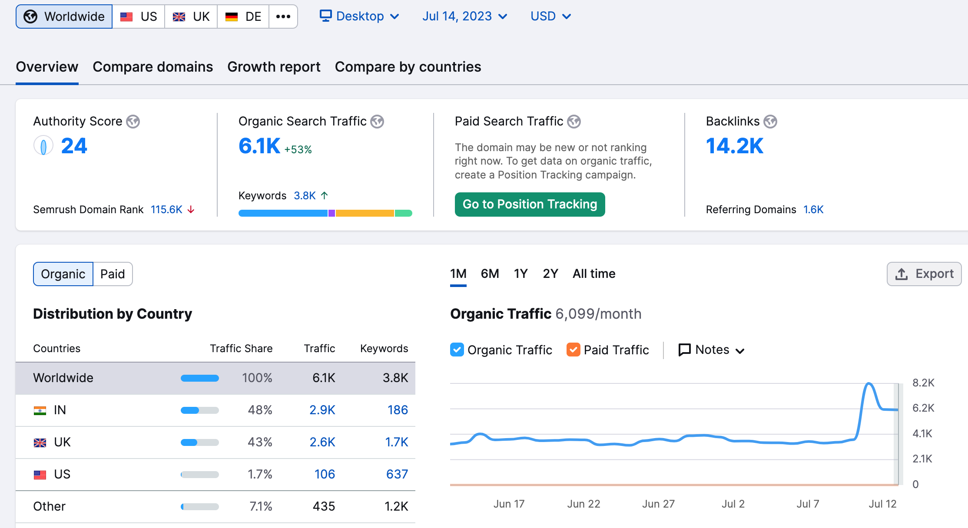
Task: Switch to the Compare domains tab
Action: [153, 67]
